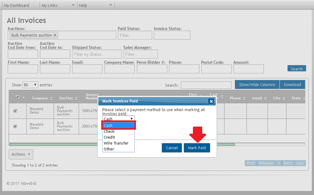Choose Check as payment method
Image resolution: width=314 pixels, height=195 pixels.
pos(118,132)
